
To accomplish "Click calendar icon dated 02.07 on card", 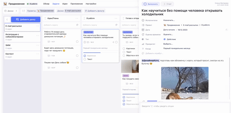I will coord(49,68).
